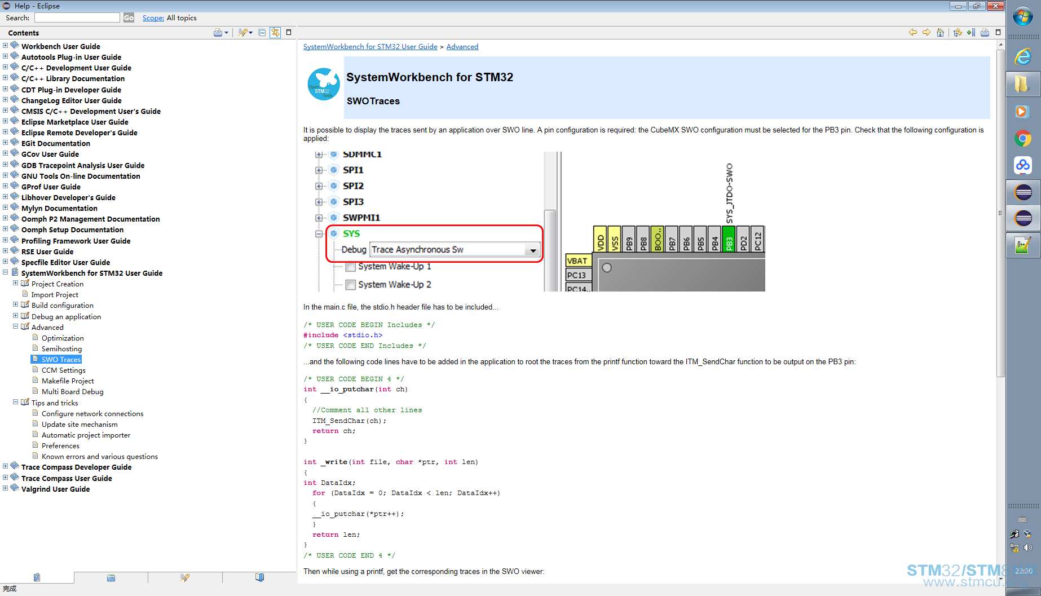Go to the help Home page
Image resolution: width=1041 pixels, height=596 pixels.
tap(940, 33)
